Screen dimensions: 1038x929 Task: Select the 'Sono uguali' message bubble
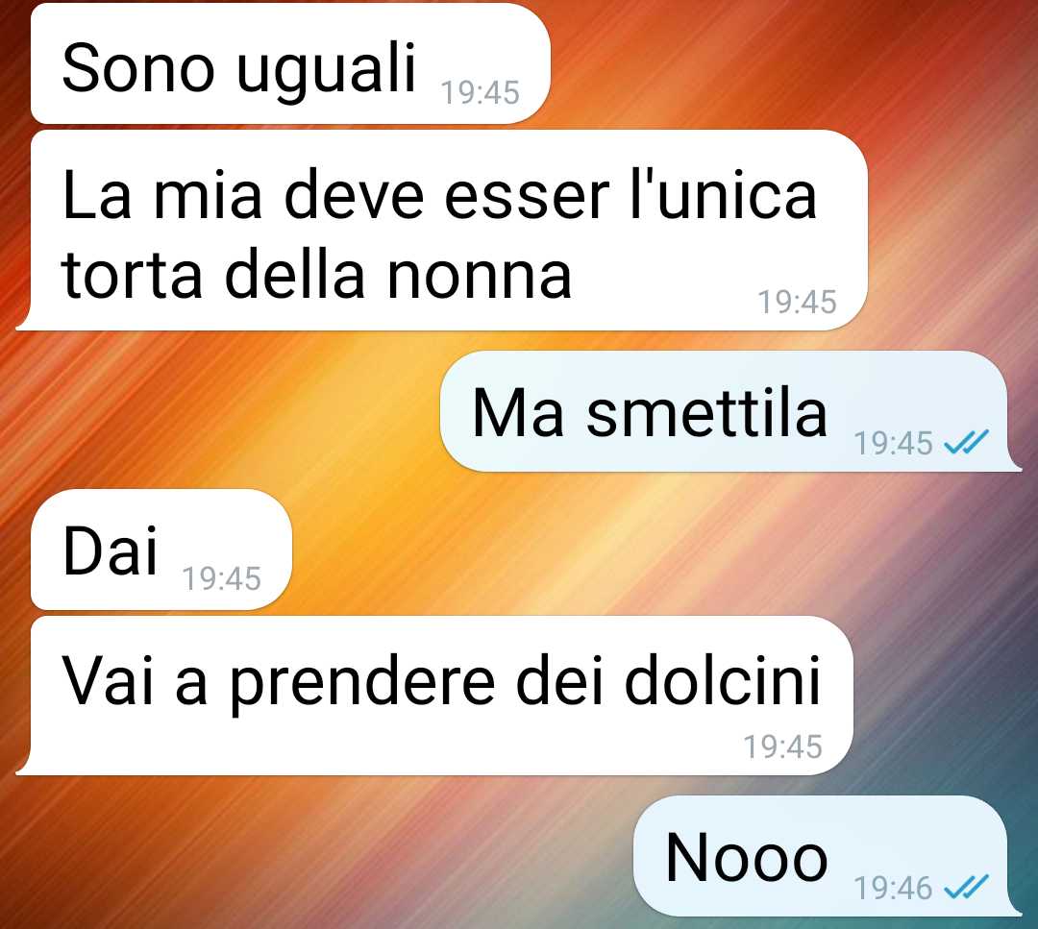pyautogui.click(x=290, y=63)
